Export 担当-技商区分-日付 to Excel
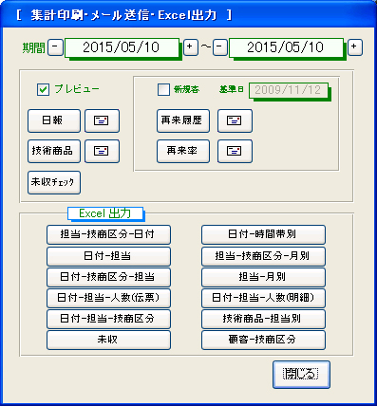 coord(108,234)
